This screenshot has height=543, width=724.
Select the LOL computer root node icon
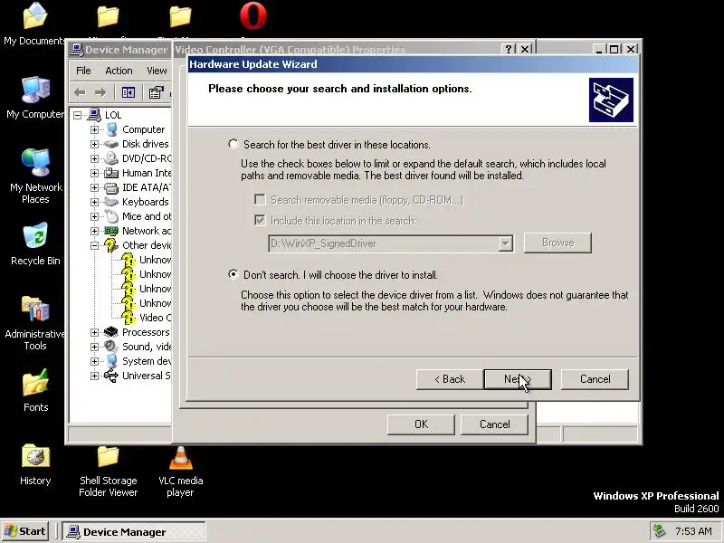[x=94, y=115]
